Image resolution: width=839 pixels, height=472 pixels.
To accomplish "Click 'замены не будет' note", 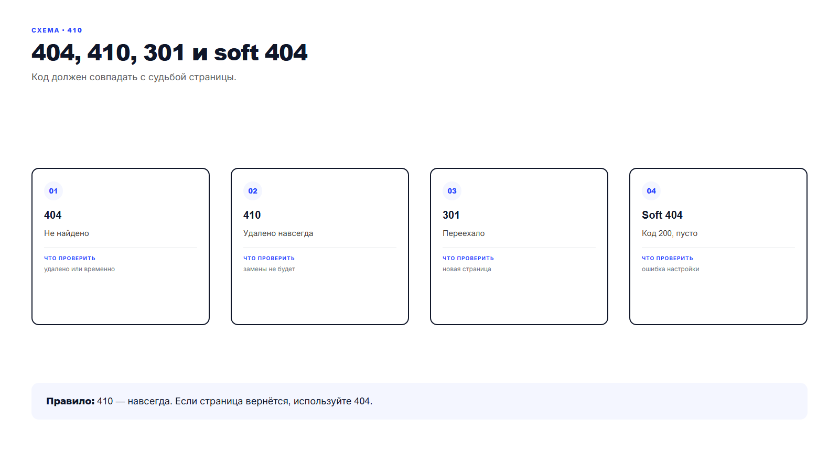I will tap(270, 269).
